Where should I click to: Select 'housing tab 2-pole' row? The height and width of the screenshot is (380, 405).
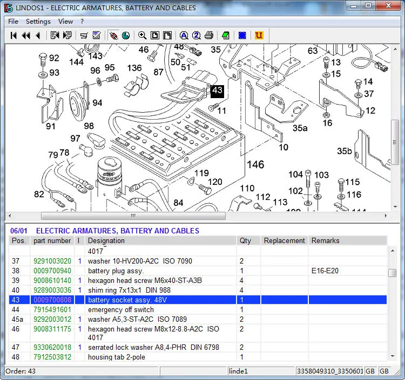pyautogui.click(x=198, y=357)
